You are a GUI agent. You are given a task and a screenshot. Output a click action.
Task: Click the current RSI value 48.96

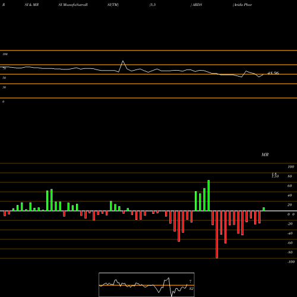(x=273, y=73)
